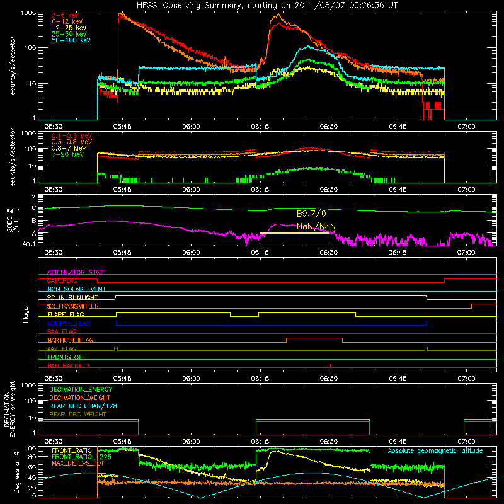
Task: Click the Degrees or % axis title
Action: (16, 472)
